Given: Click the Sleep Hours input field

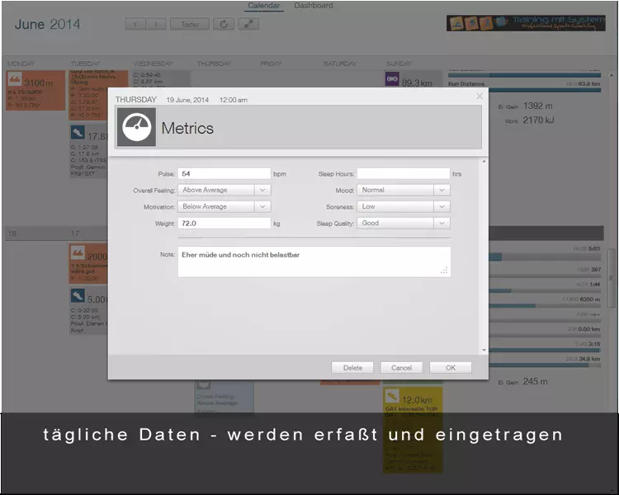Looking at the screenshot, I should pos(403,173).
